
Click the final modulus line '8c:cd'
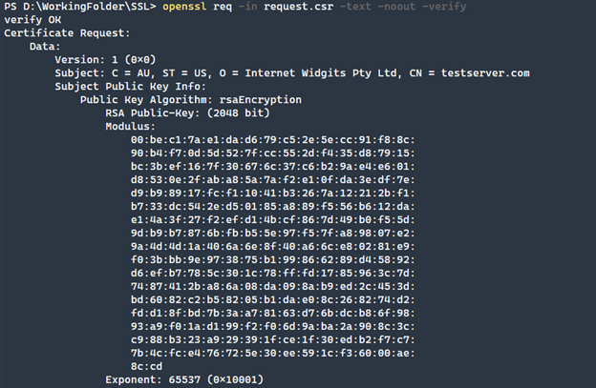(x=146, y=365)
